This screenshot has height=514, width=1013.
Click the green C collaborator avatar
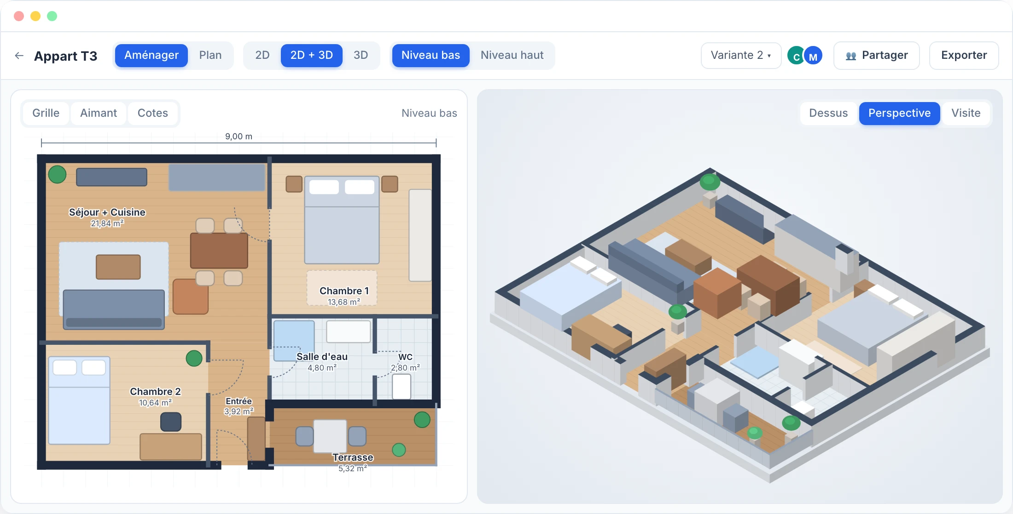tap(796, 56)
